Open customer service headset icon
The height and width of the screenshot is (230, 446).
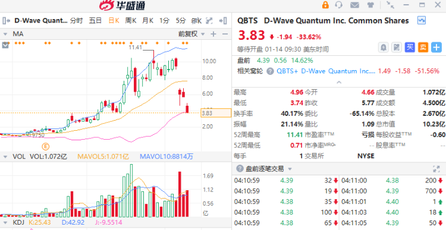pos(339,5)
